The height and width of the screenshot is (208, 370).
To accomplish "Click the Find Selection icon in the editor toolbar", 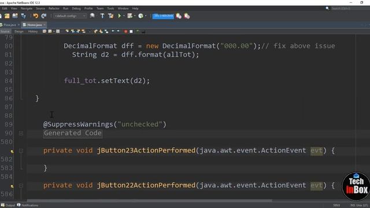I will click(x=67, y=31).
